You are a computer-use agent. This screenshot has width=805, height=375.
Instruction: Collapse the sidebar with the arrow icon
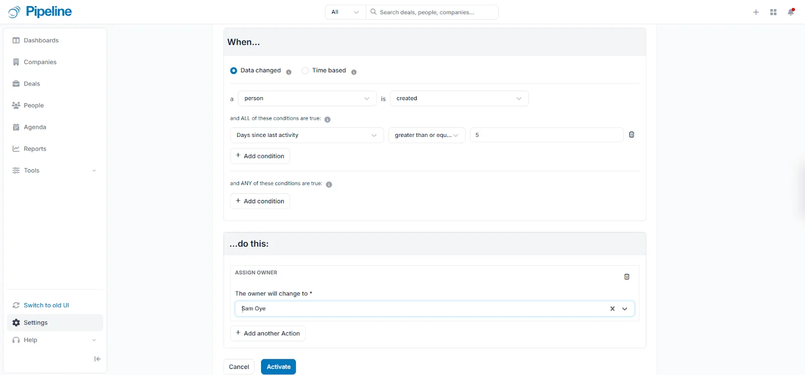(x=97, y=359)
